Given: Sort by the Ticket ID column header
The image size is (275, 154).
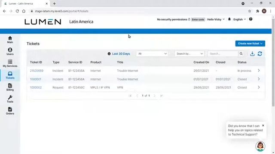Looking at the screenshot, I should coord(36,62).
